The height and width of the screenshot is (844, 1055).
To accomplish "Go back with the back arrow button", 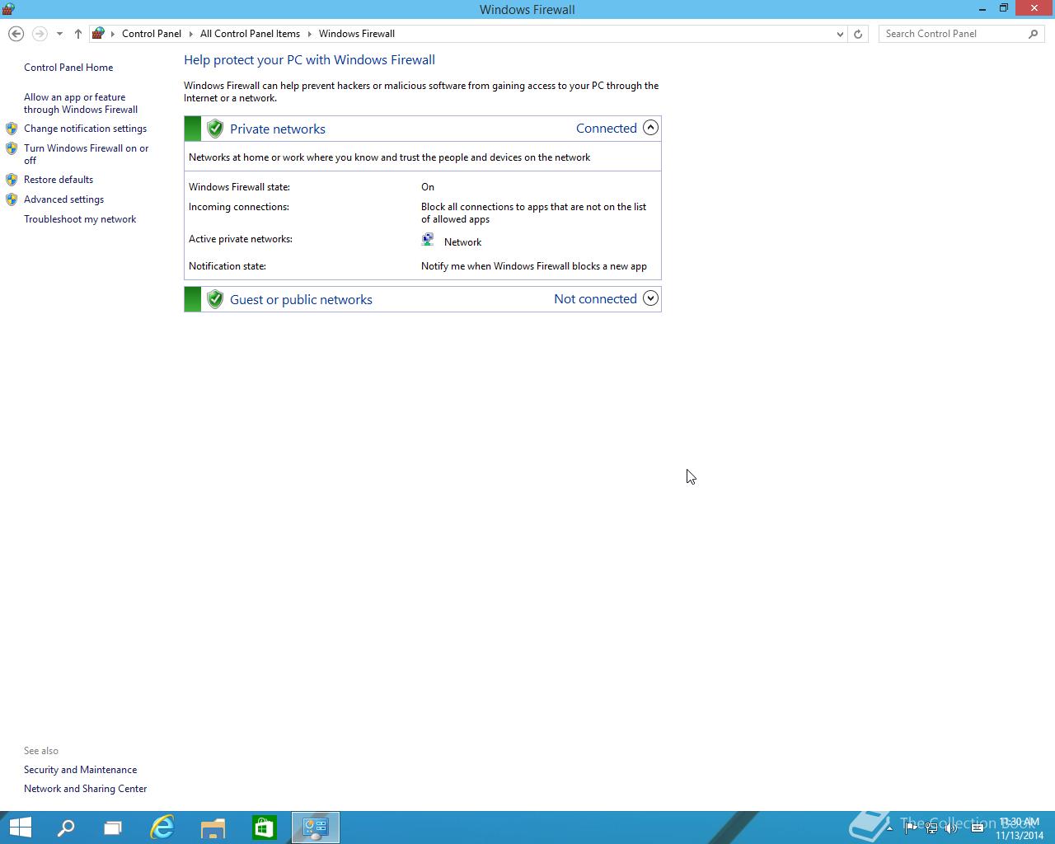I will (16, 34).
